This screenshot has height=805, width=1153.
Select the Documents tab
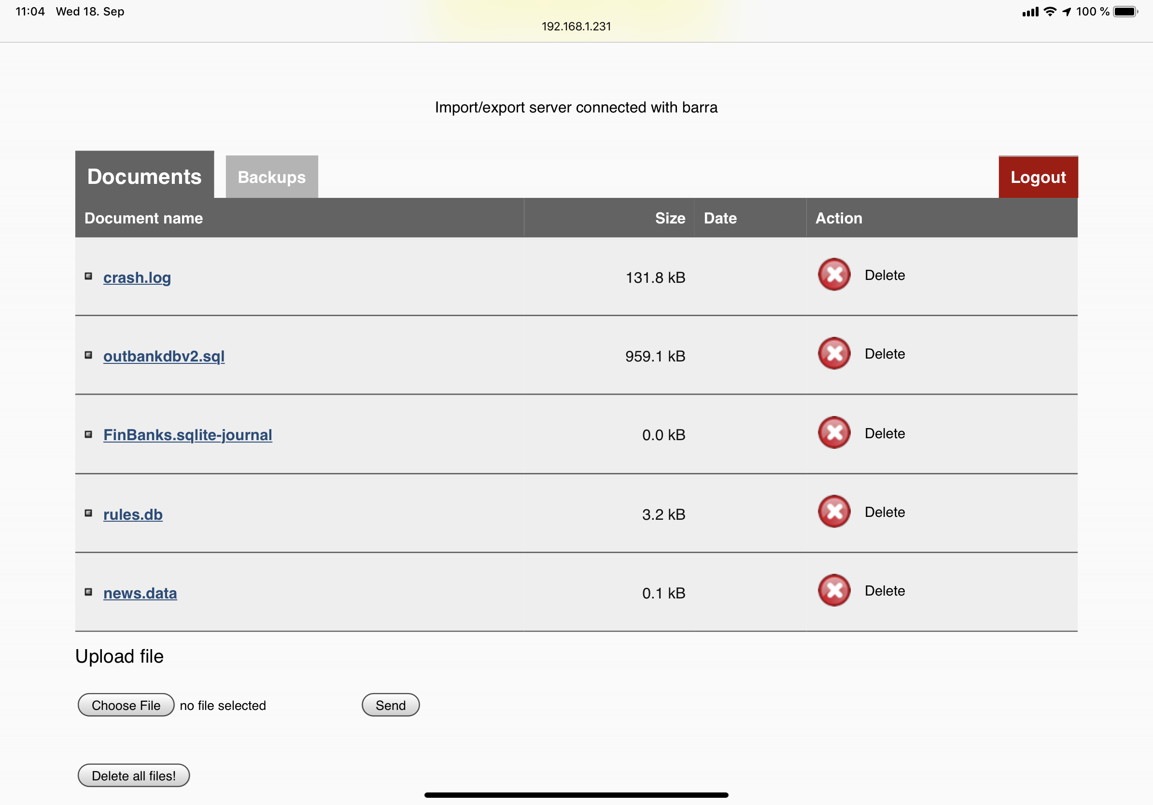pos(145,176)
